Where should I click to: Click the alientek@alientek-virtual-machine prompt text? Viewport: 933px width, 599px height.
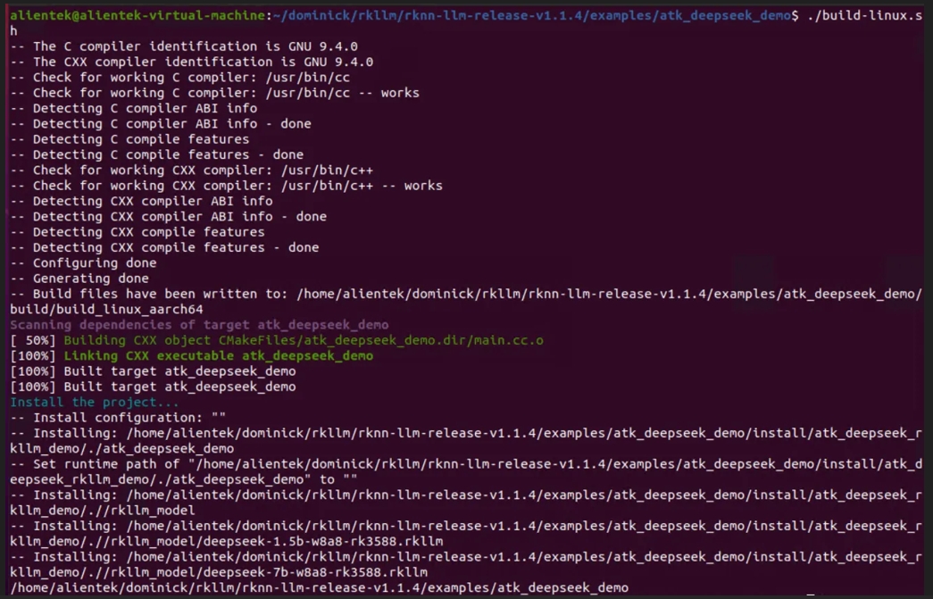137,15
